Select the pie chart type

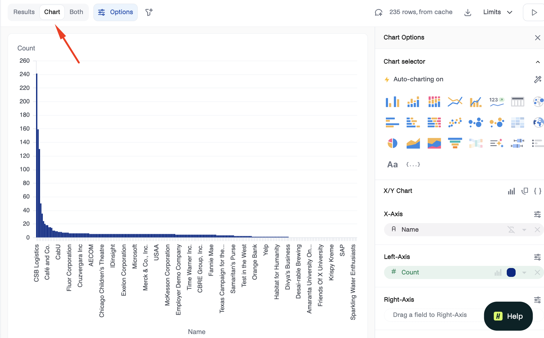click(x=392, y=143)
